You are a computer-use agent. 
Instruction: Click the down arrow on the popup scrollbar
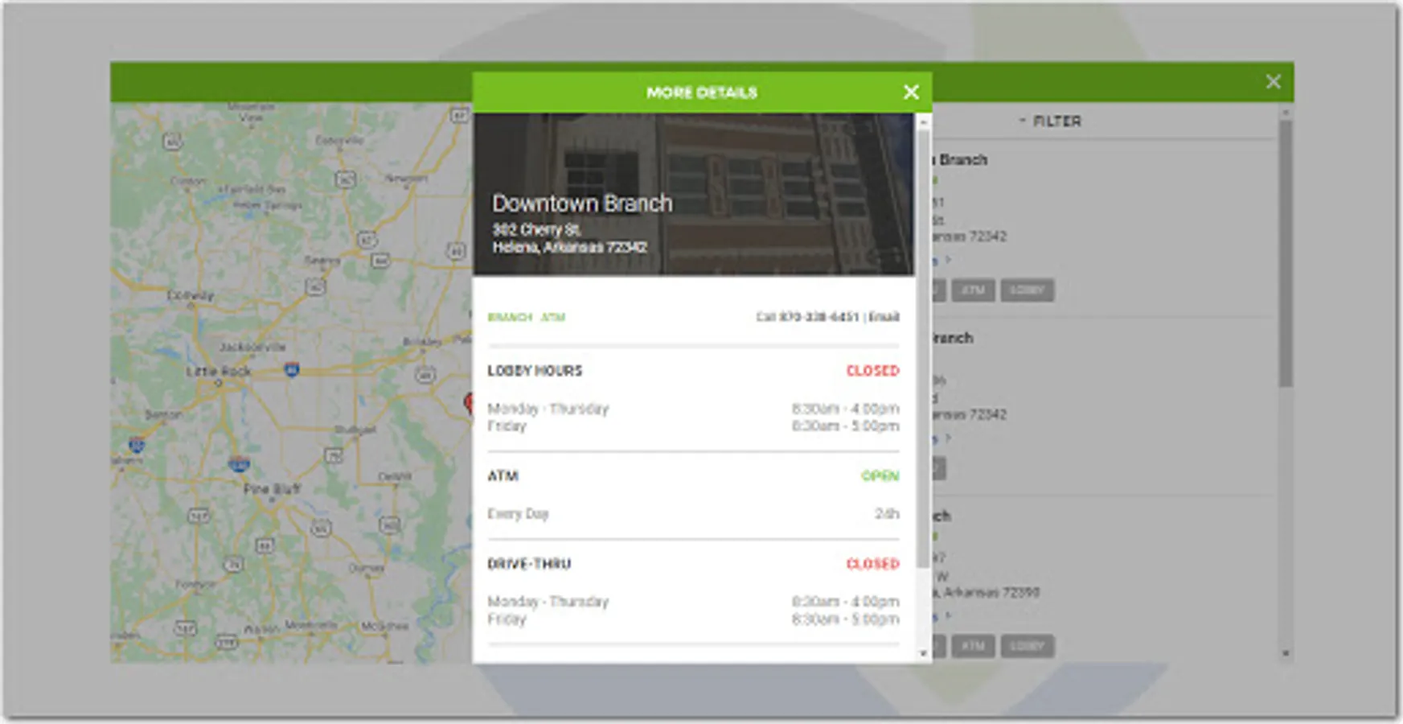tap(923, 653)
